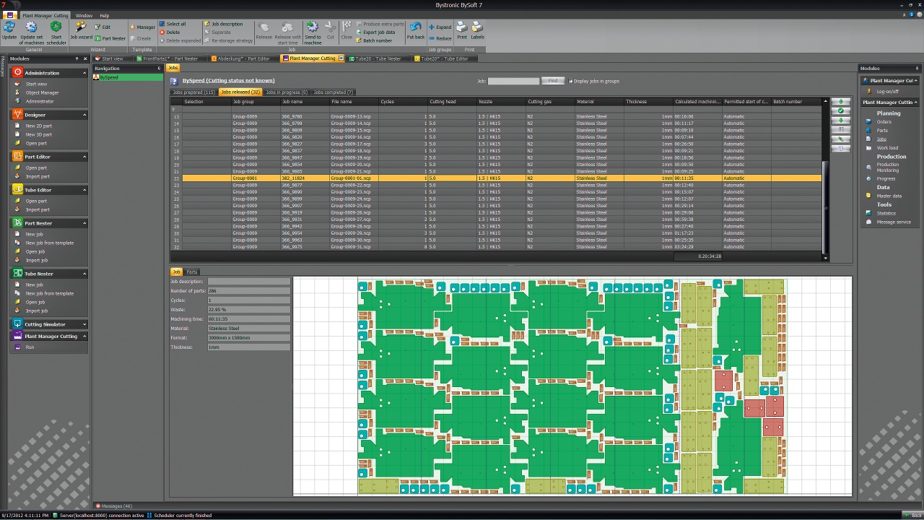Click the Labels print icon

coord(477,27)
